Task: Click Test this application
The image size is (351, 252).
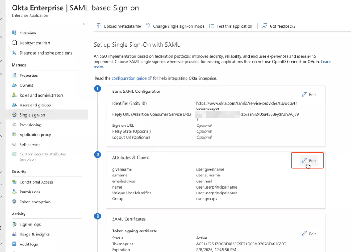Action: [x=231, y=26]
